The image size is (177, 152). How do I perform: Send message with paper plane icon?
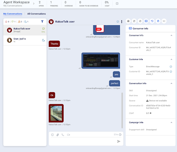click(119, 141)
